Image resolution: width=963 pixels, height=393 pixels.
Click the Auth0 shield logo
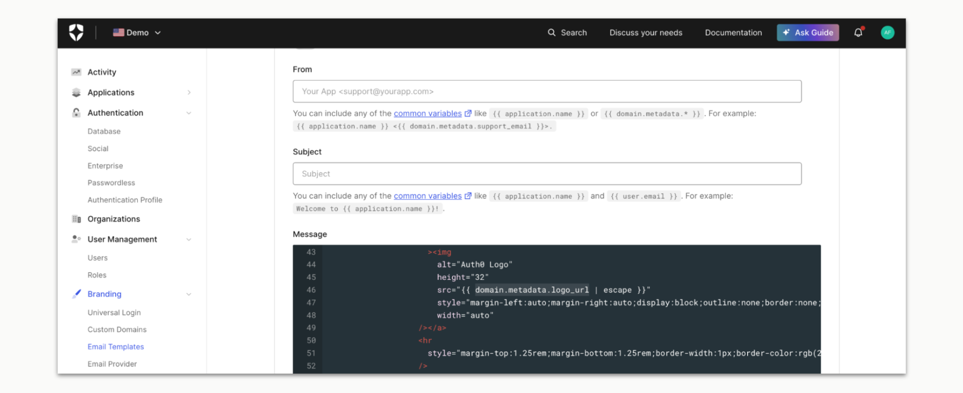(76, 33)
